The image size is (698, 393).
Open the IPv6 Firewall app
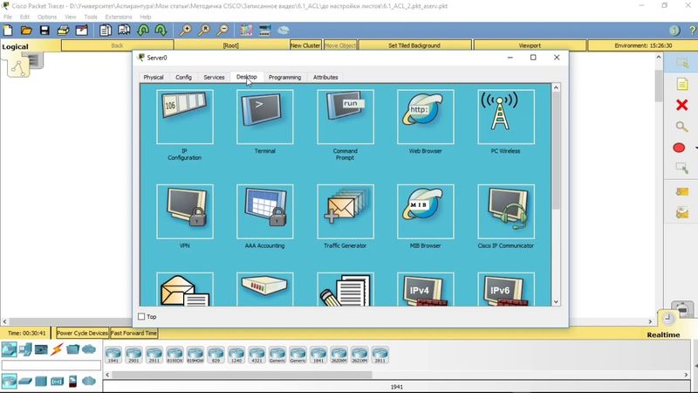506,290
